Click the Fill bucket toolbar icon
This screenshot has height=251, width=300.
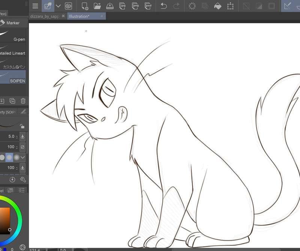[x=218, y=6]
